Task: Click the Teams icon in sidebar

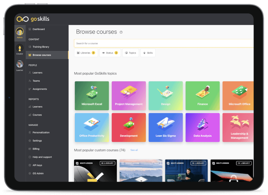Action: tap(30, 81)
